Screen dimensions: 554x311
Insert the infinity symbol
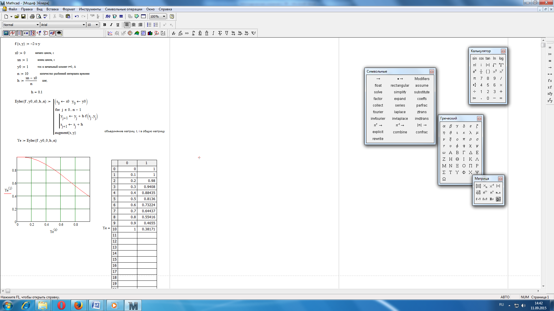click(187, 33)
